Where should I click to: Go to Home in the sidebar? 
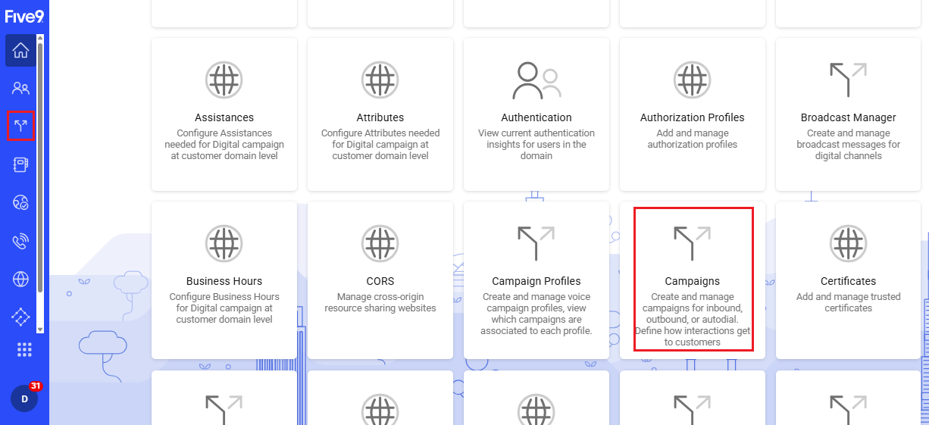click(20, 51)
